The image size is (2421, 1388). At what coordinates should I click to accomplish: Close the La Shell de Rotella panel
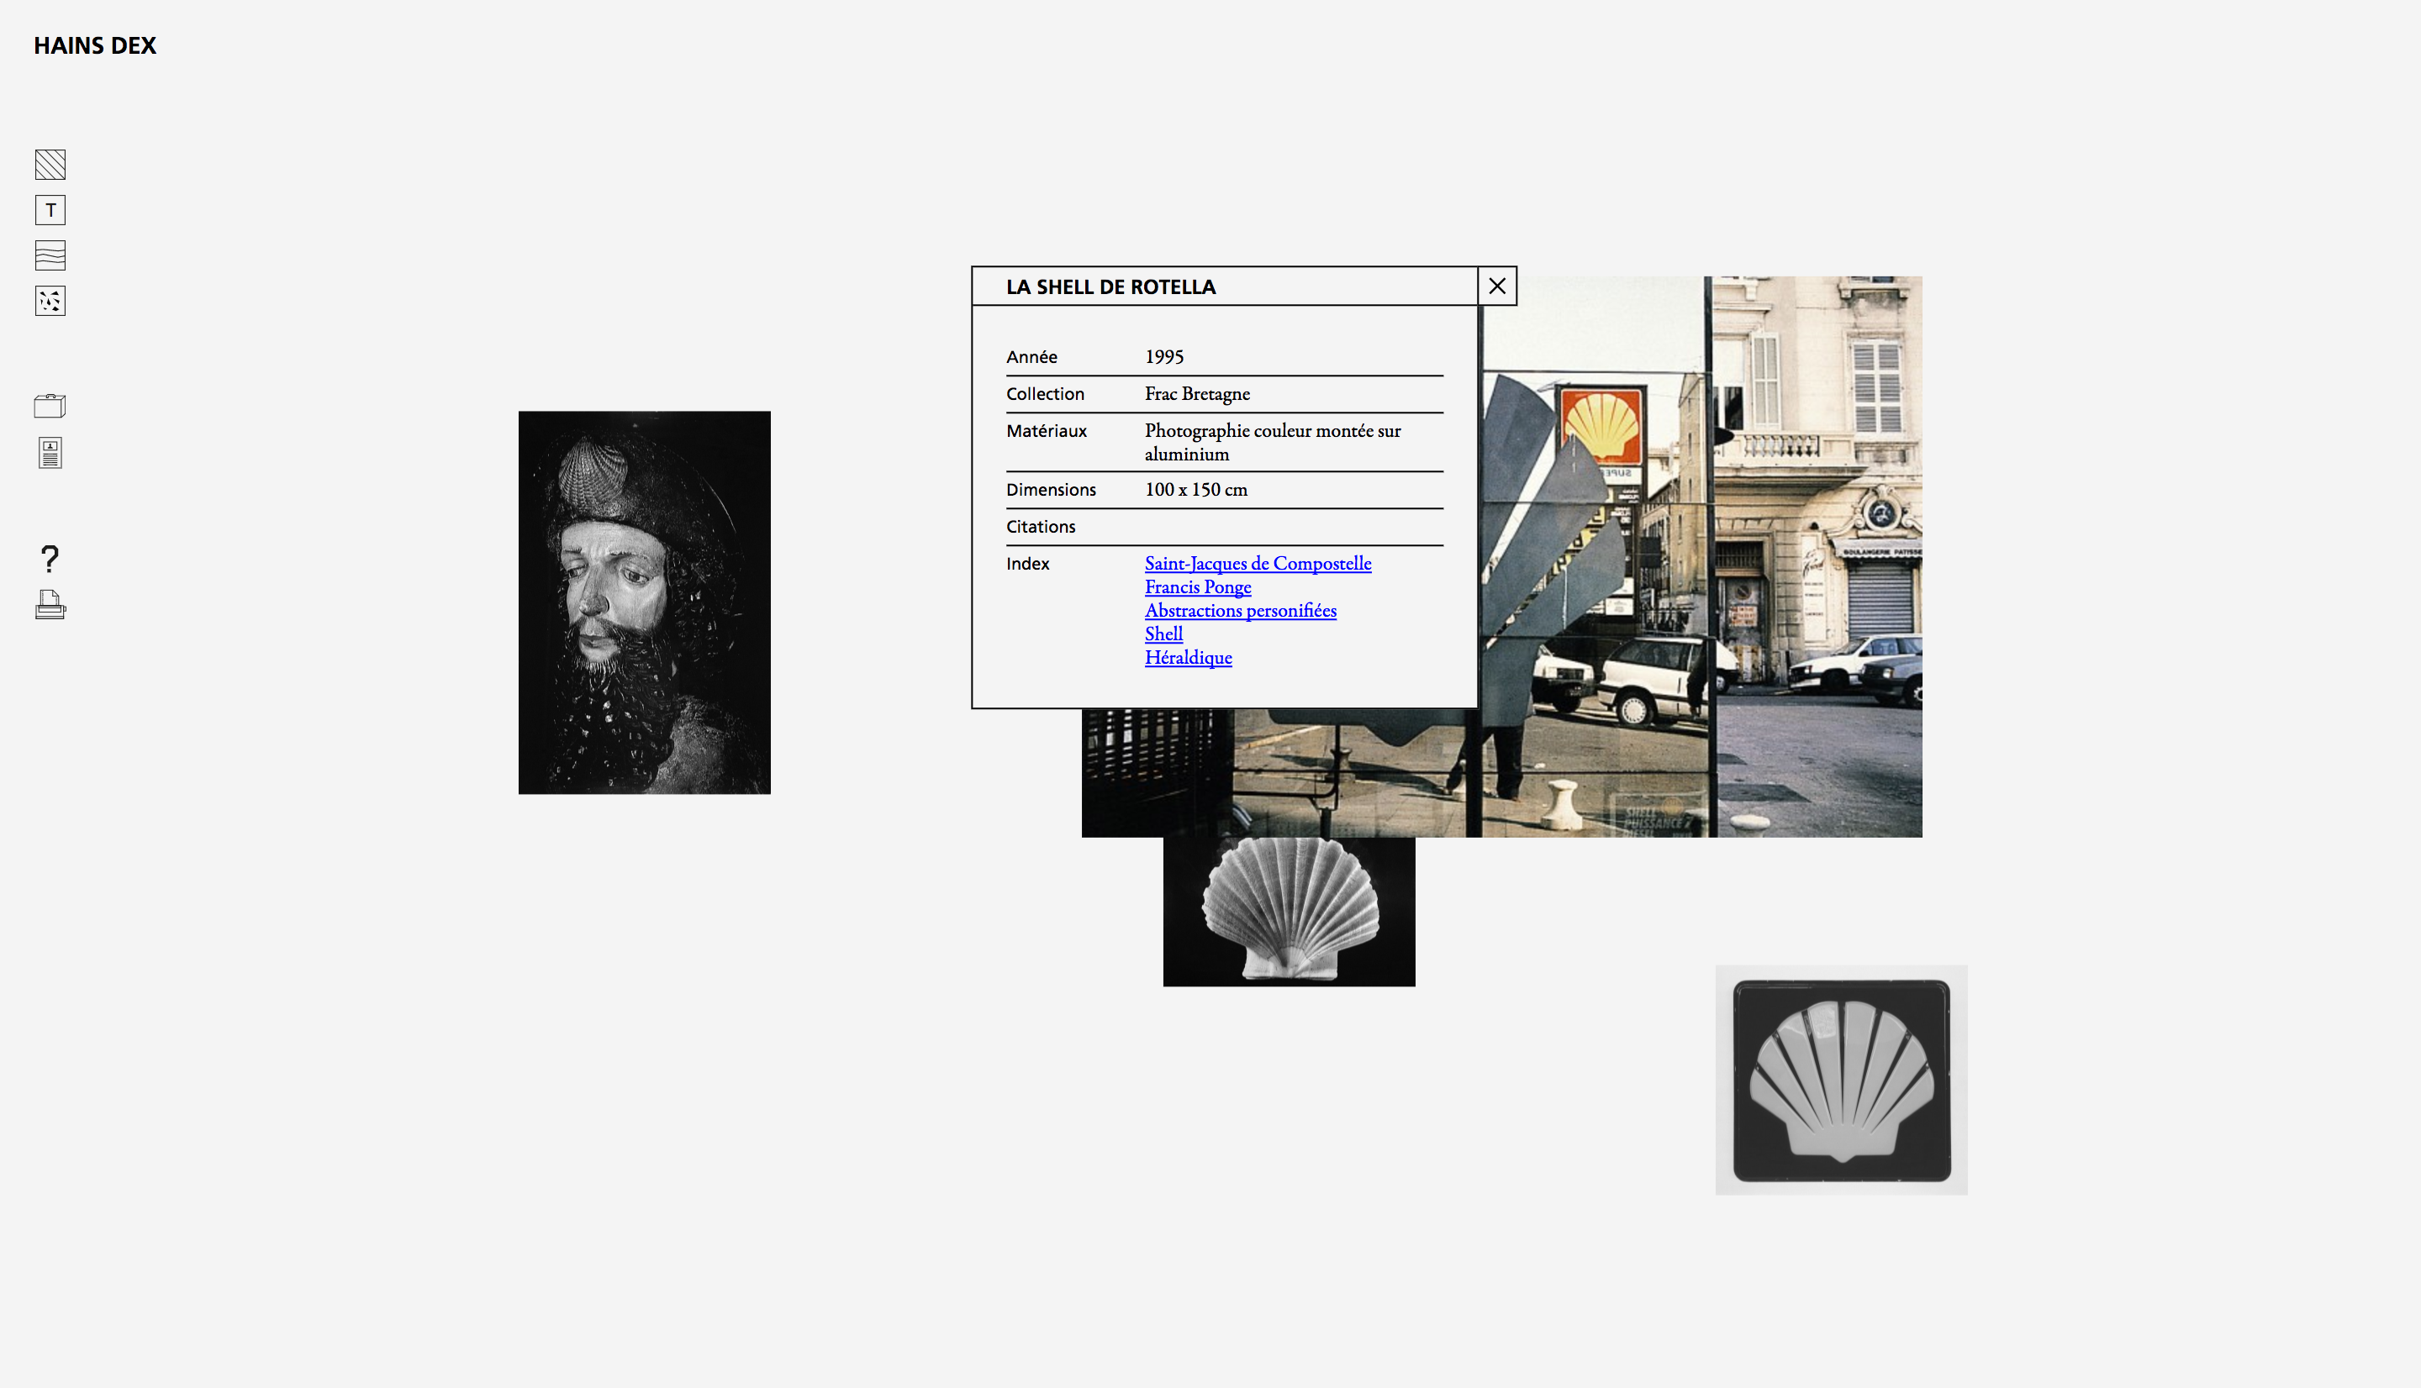(x=1497, y=286)
